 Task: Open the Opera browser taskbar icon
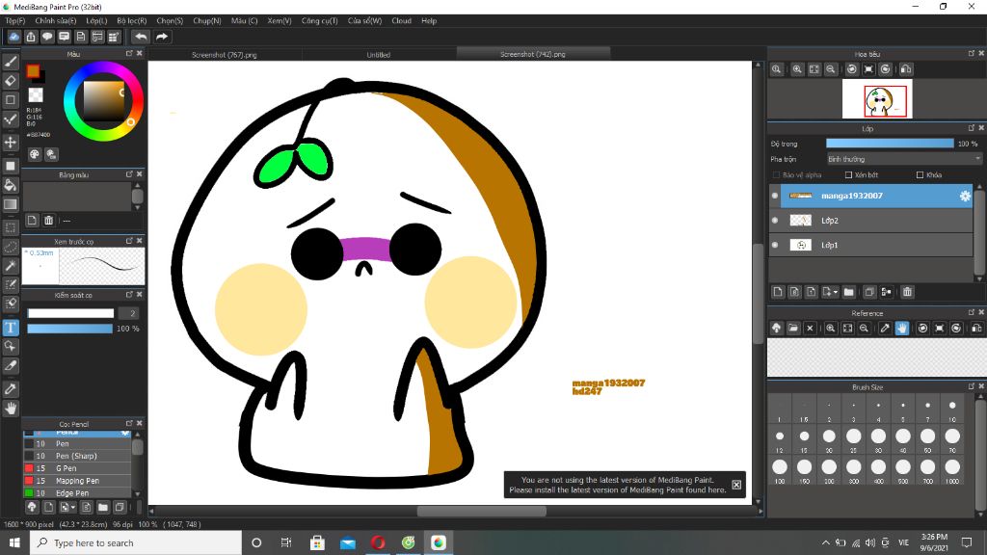[x=378, y=542]
